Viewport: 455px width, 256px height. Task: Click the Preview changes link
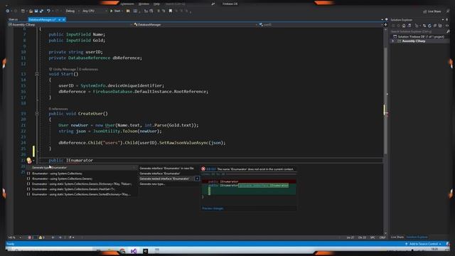coord(213,208)
